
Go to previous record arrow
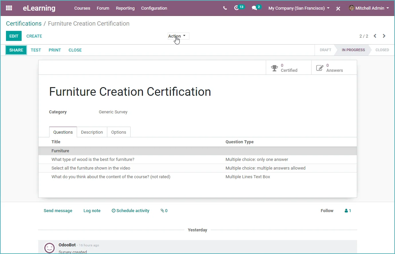[375, 36]
